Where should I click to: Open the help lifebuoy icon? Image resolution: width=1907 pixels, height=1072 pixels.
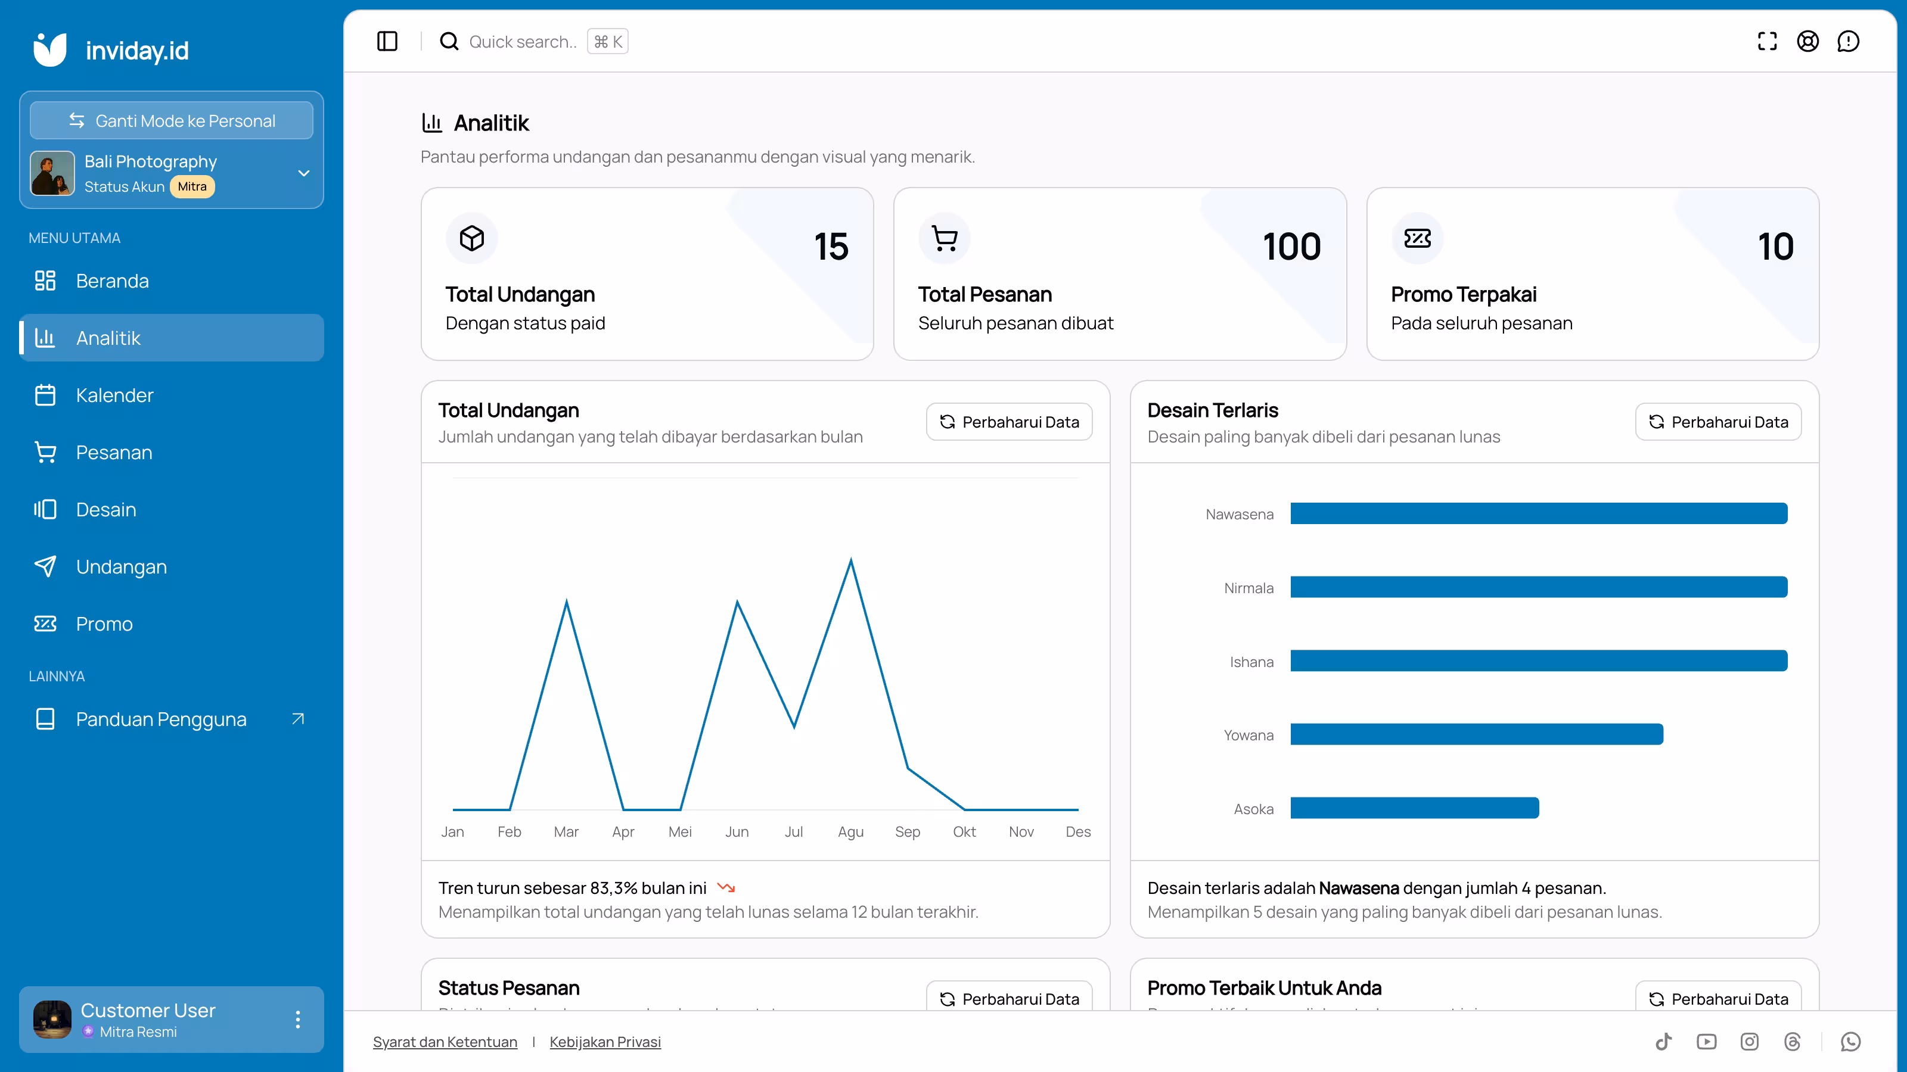point(1808,42)
